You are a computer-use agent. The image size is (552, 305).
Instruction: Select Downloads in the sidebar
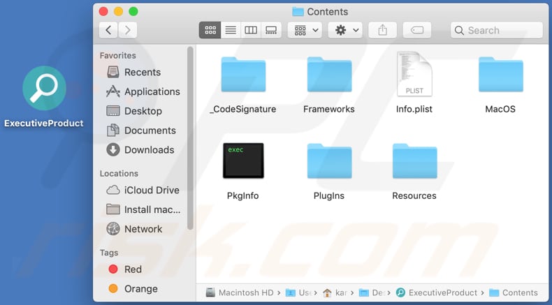pyautogui.click(x=149, y=149)
